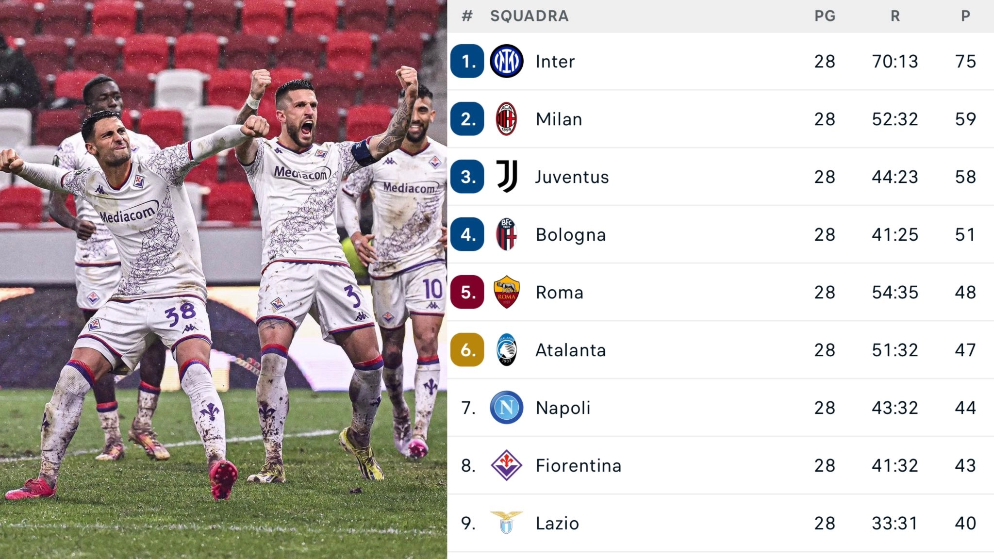Viewport: 994px width, 559px height.
Task: Click the R goals column header
Action: [x=895, y=16]
